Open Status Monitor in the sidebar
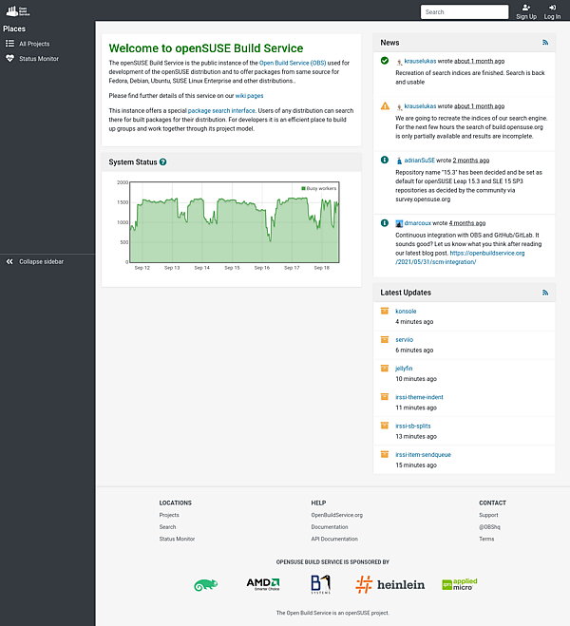Image resolution: width=570 pixels, height=626 pixels. [39, 58]
